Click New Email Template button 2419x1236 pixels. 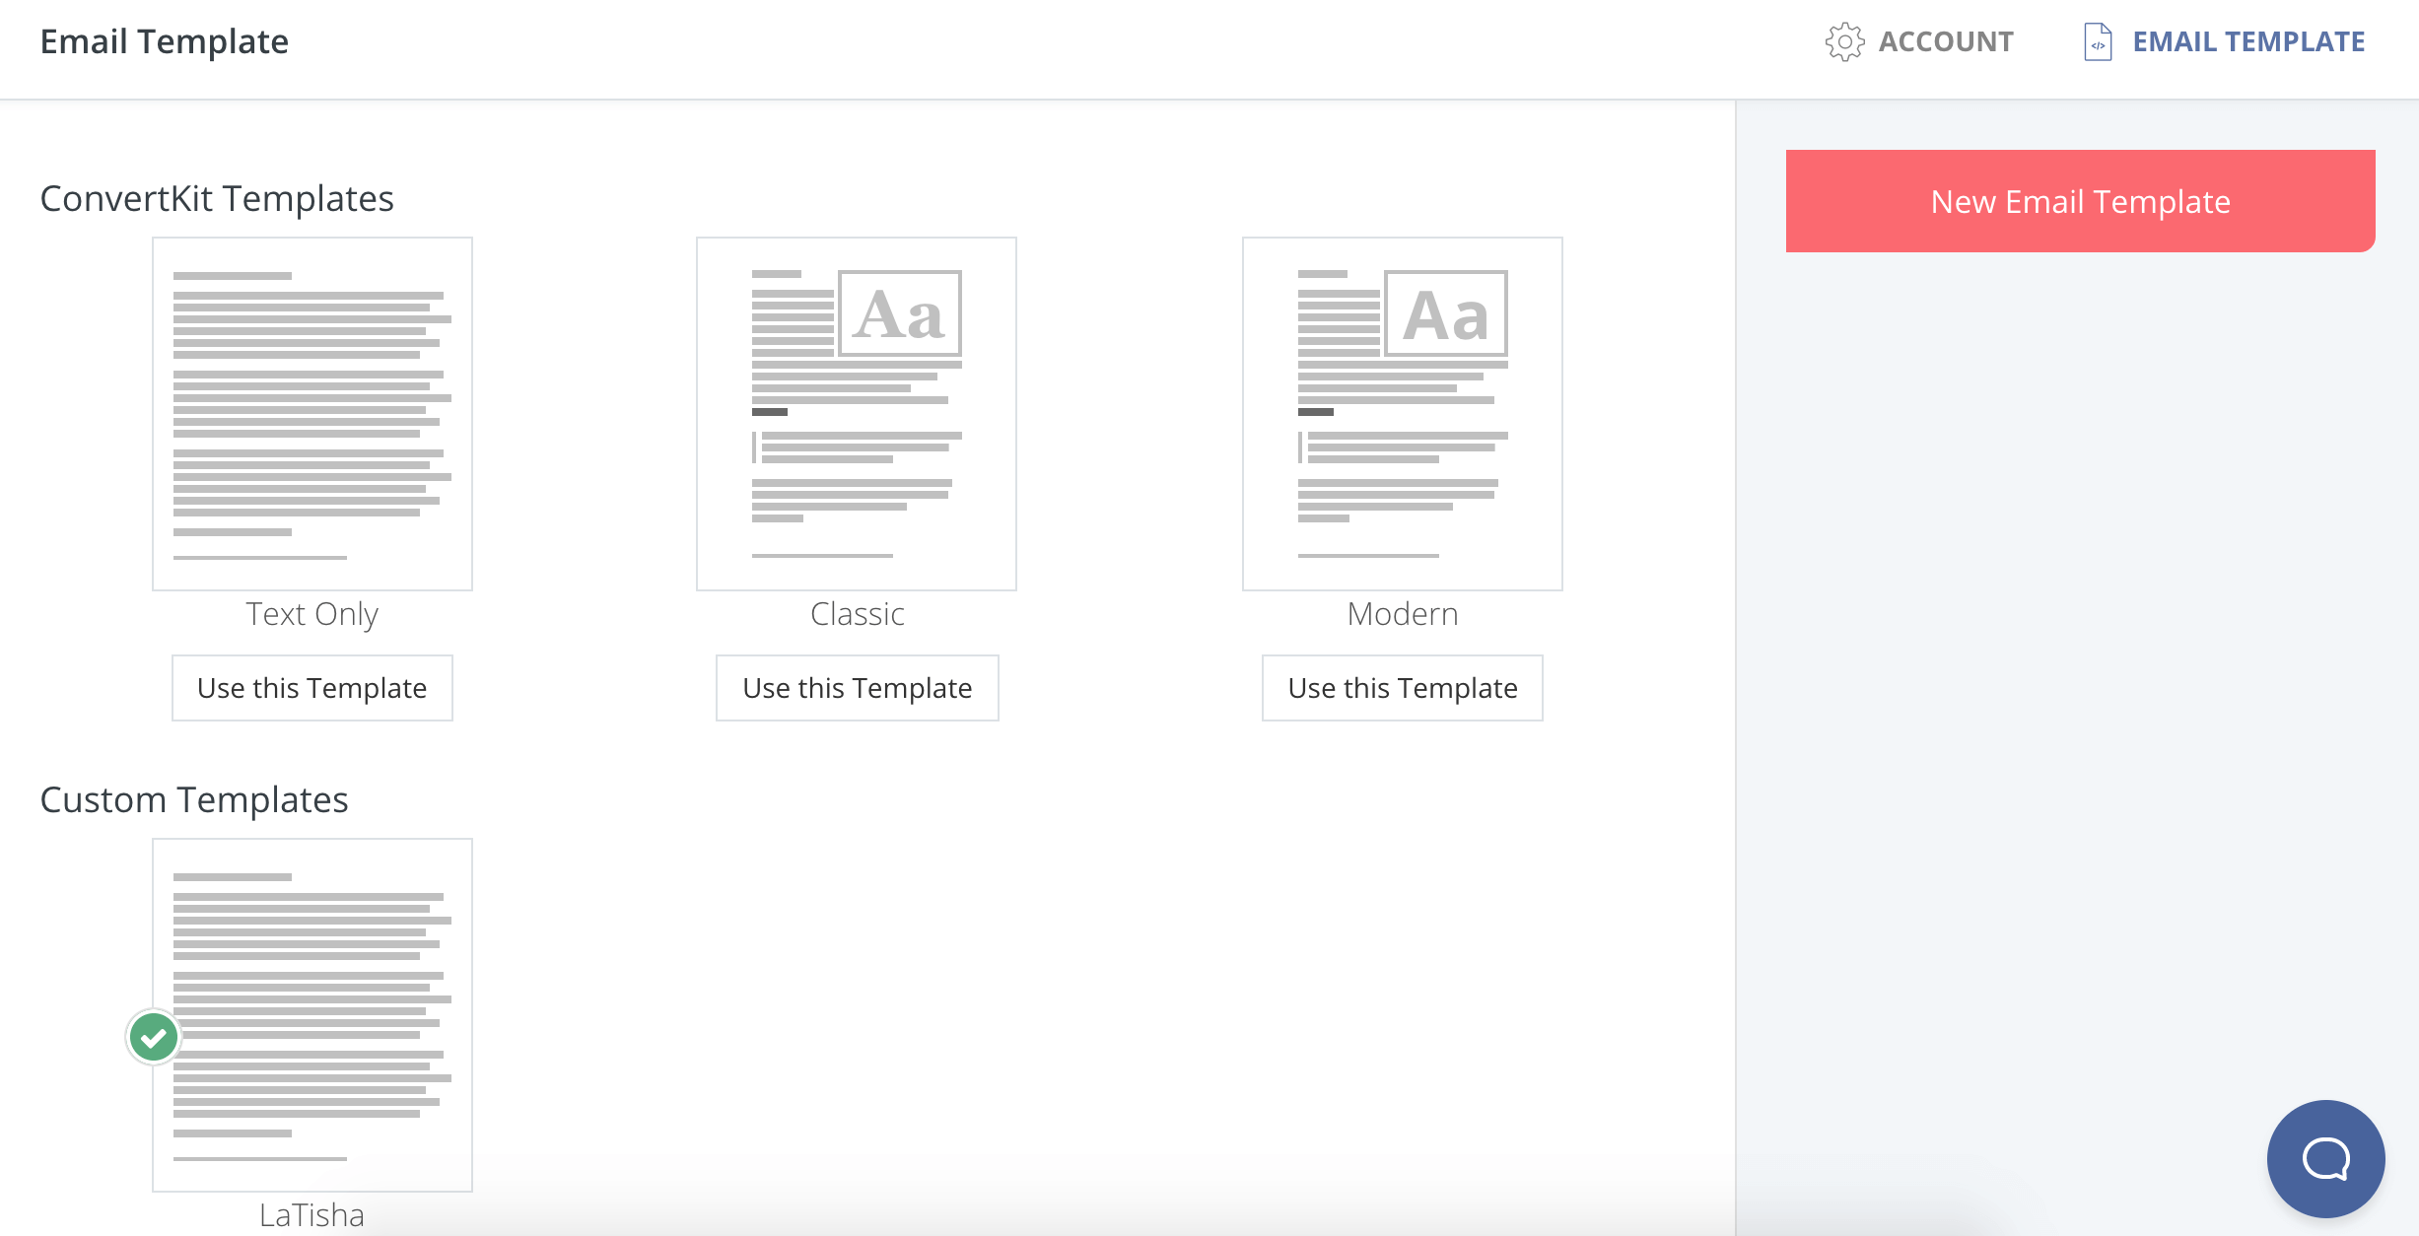pos(2079,200)
